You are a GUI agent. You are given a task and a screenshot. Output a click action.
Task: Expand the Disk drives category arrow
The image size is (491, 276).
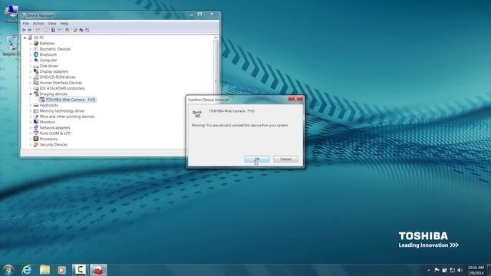[31, 66]
